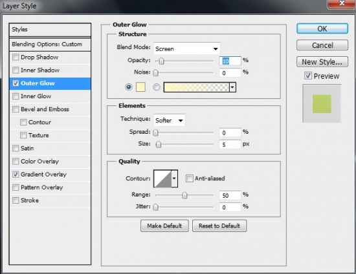Click the gradient preview bar

click(196, 87)
